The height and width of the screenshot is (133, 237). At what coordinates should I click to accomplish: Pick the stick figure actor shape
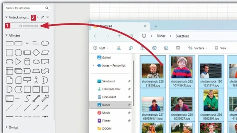[36, 79]
